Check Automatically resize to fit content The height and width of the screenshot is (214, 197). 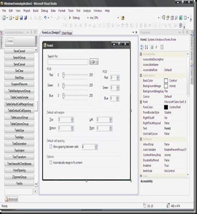click(x=51, y=163)
